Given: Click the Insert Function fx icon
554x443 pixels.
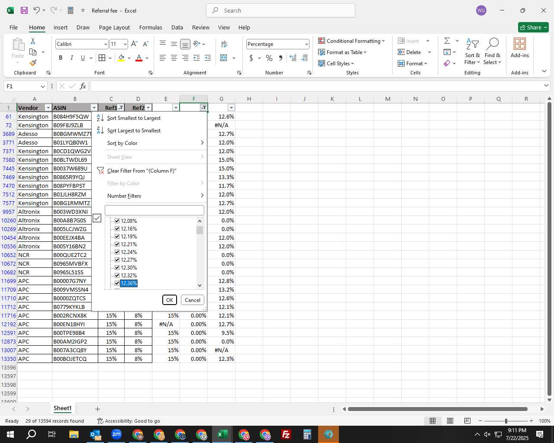Looking at the screenshot, I should tap(83, 86).
